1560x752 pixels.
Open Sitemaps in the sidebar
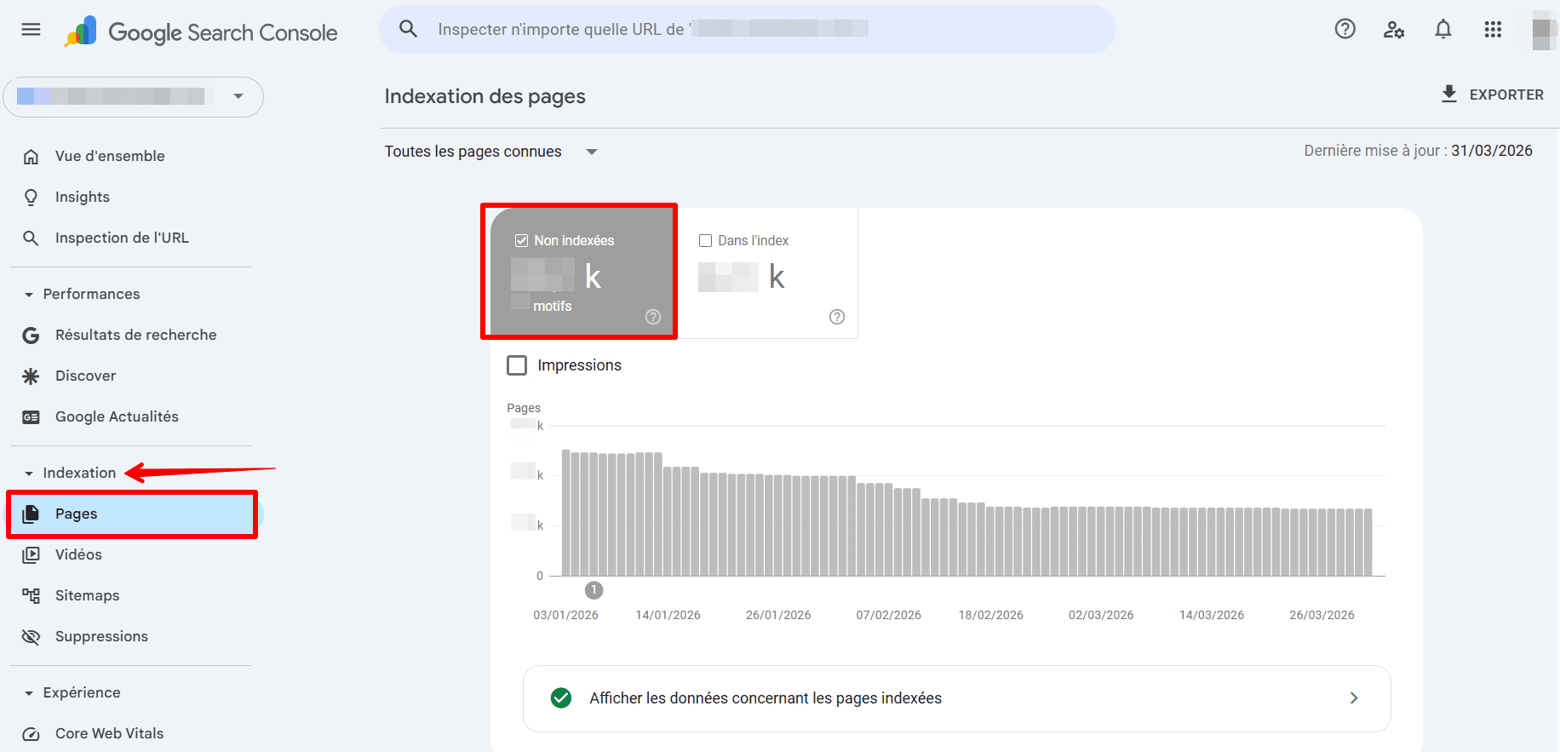[87, 595]
